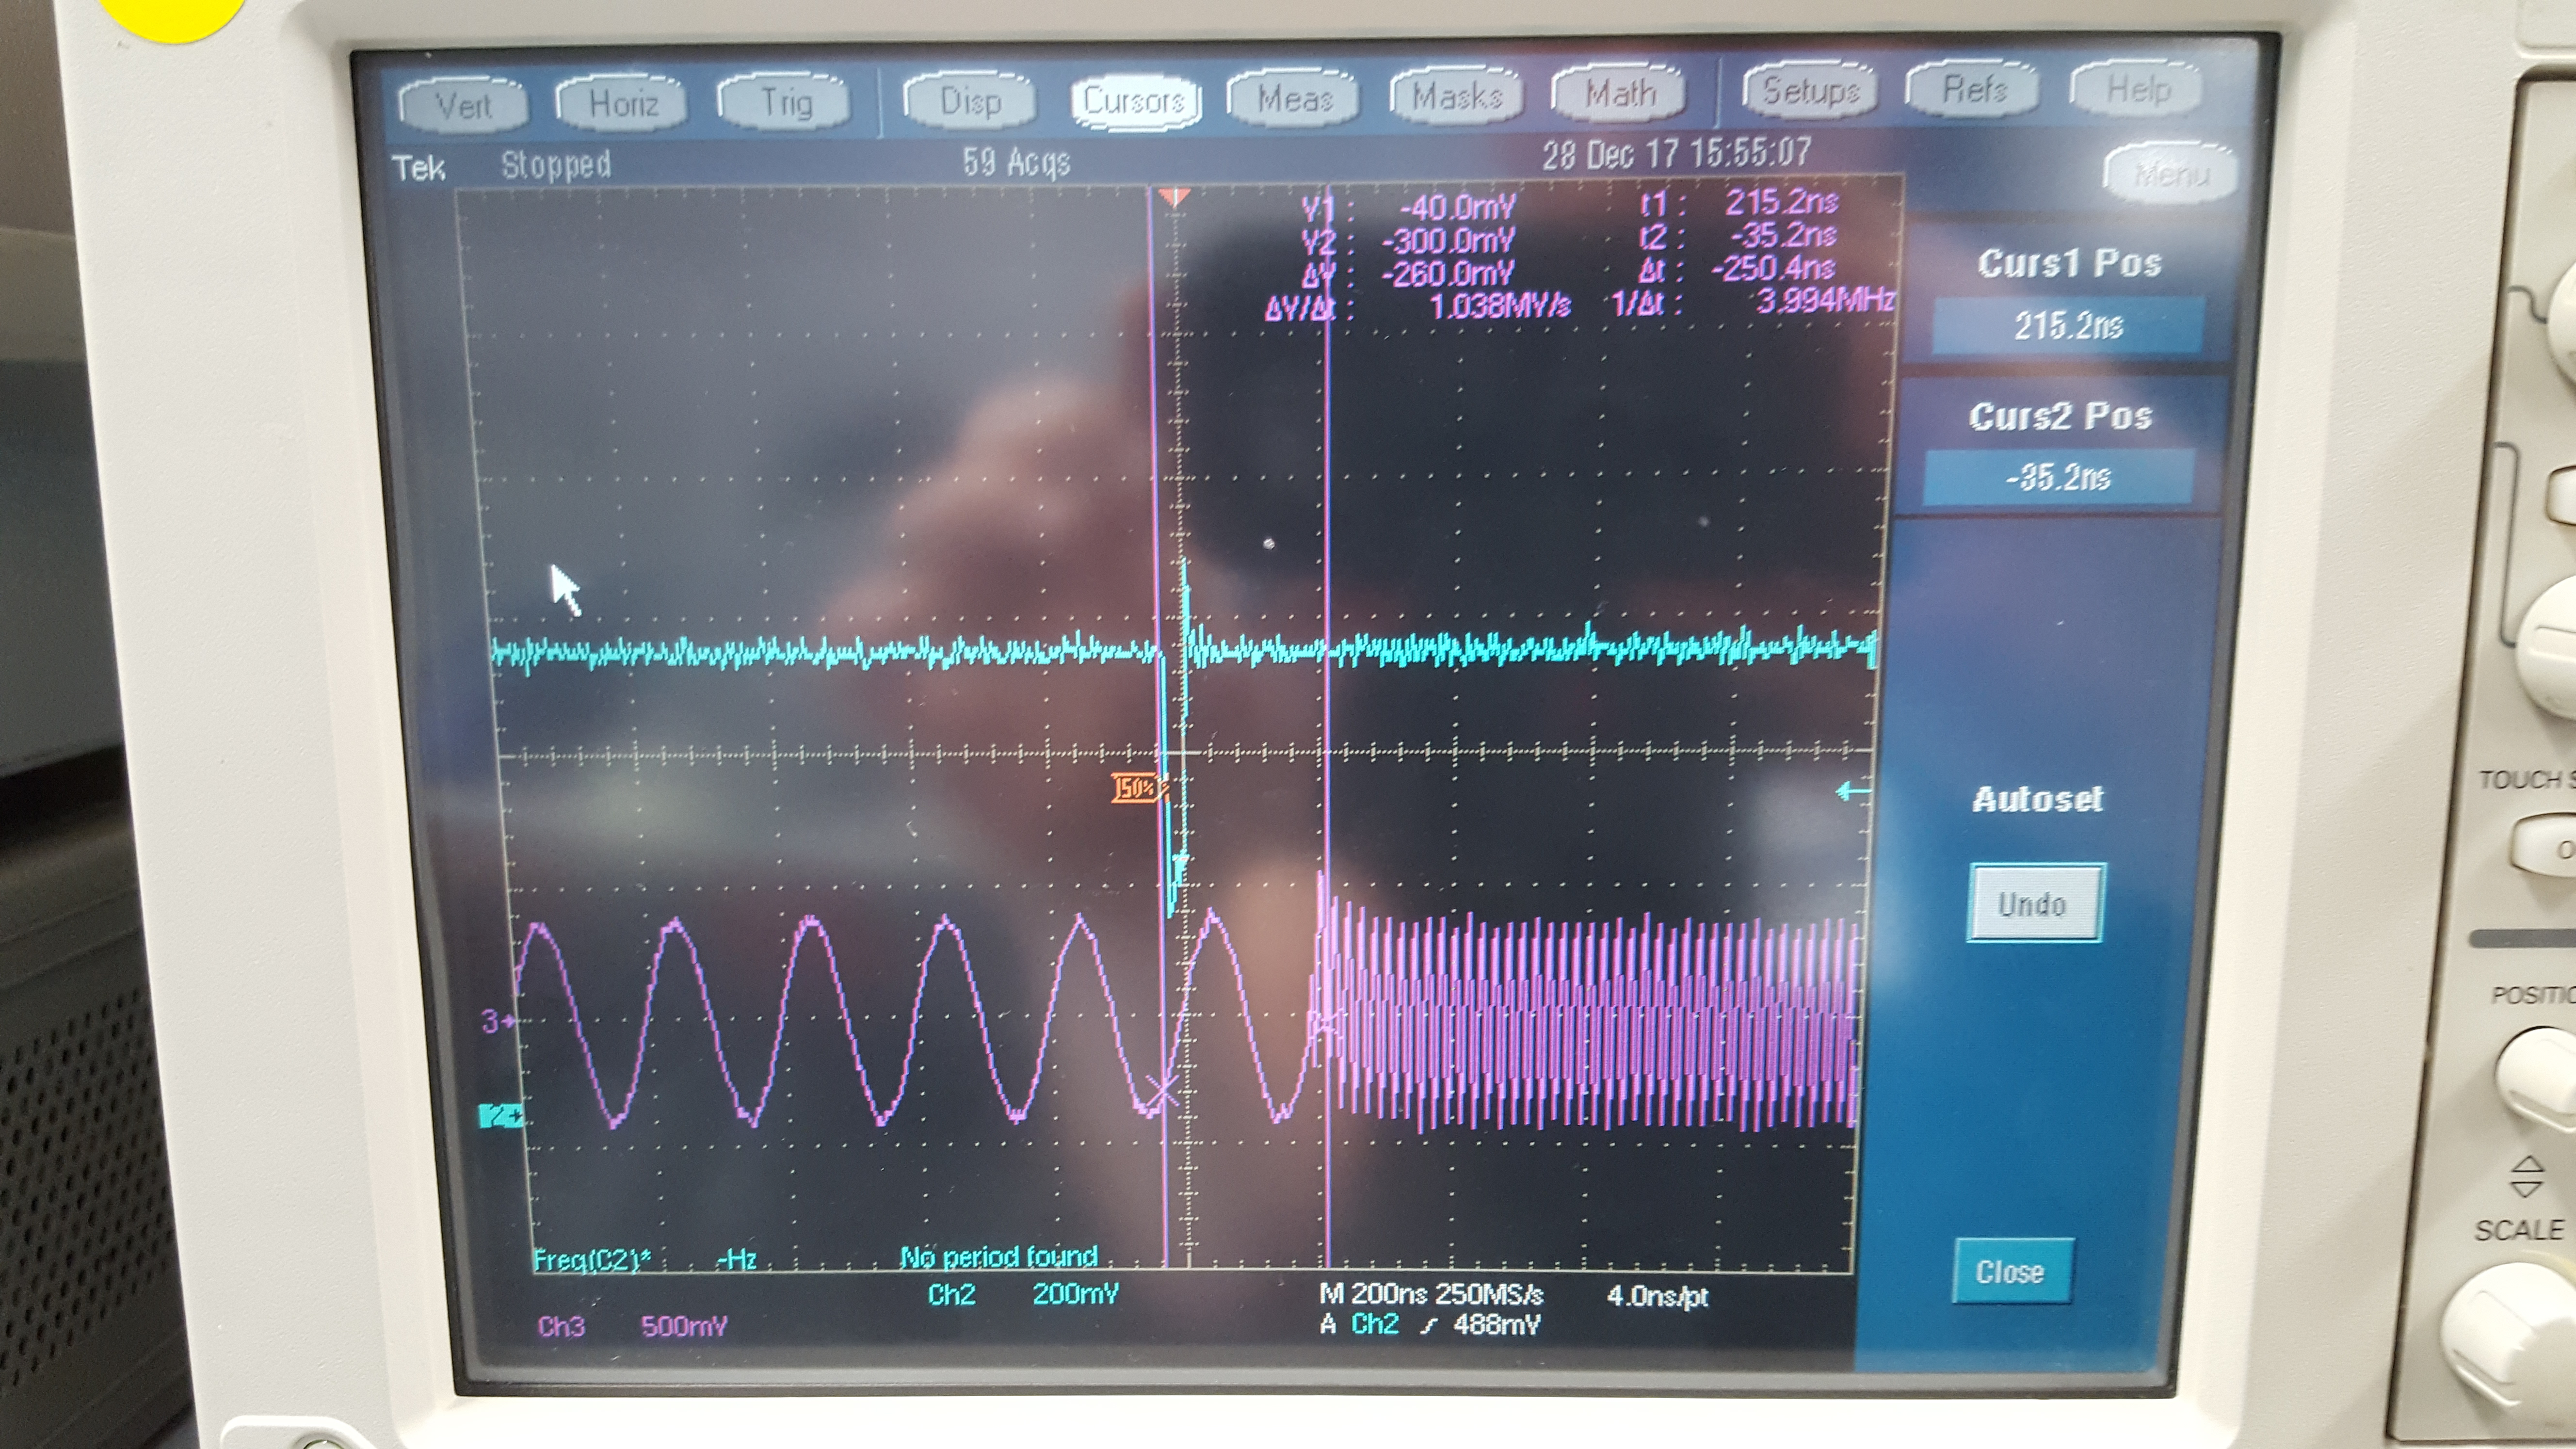This screenshot has height=1449, width=2576.
Task: Click the trigger level arrow on right edge
Action: tap(1853, 792)
